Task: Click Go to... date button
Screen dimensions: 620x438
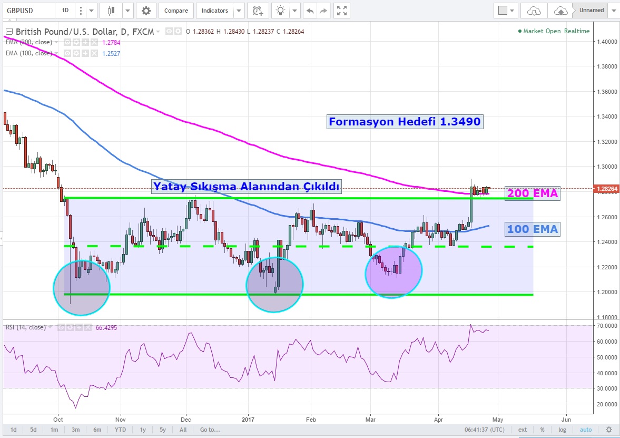Action: [209, 430]
